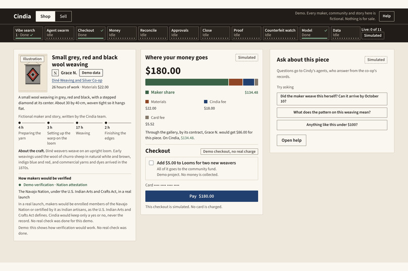Select the Reconcile stage tab
The height and width of the screenshot is (271, 408).
coord(153,33)
